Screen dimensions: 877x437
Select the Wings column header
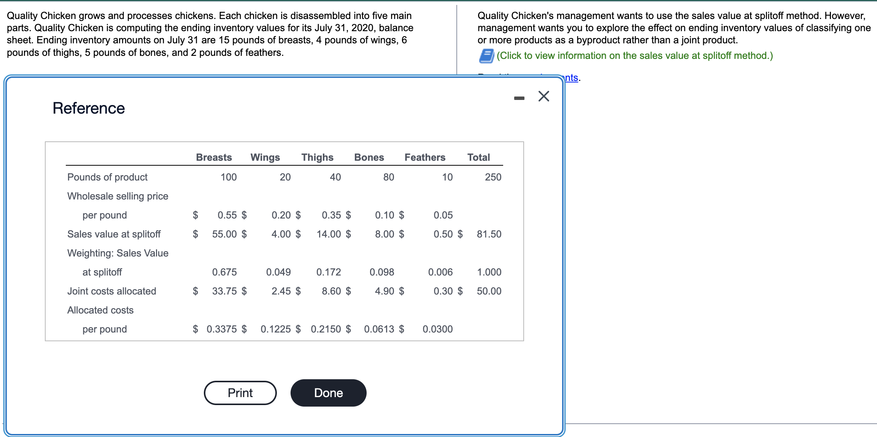point(265,157)
